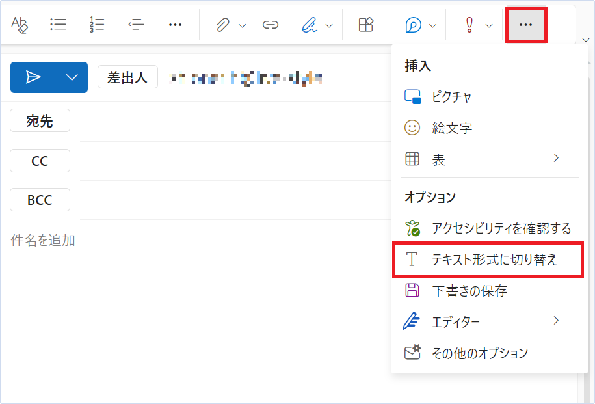This screenshot has width=595, height=404.
Task: Select テキスト形式に切り替え menu option
Action: click(x=488, y=260)
